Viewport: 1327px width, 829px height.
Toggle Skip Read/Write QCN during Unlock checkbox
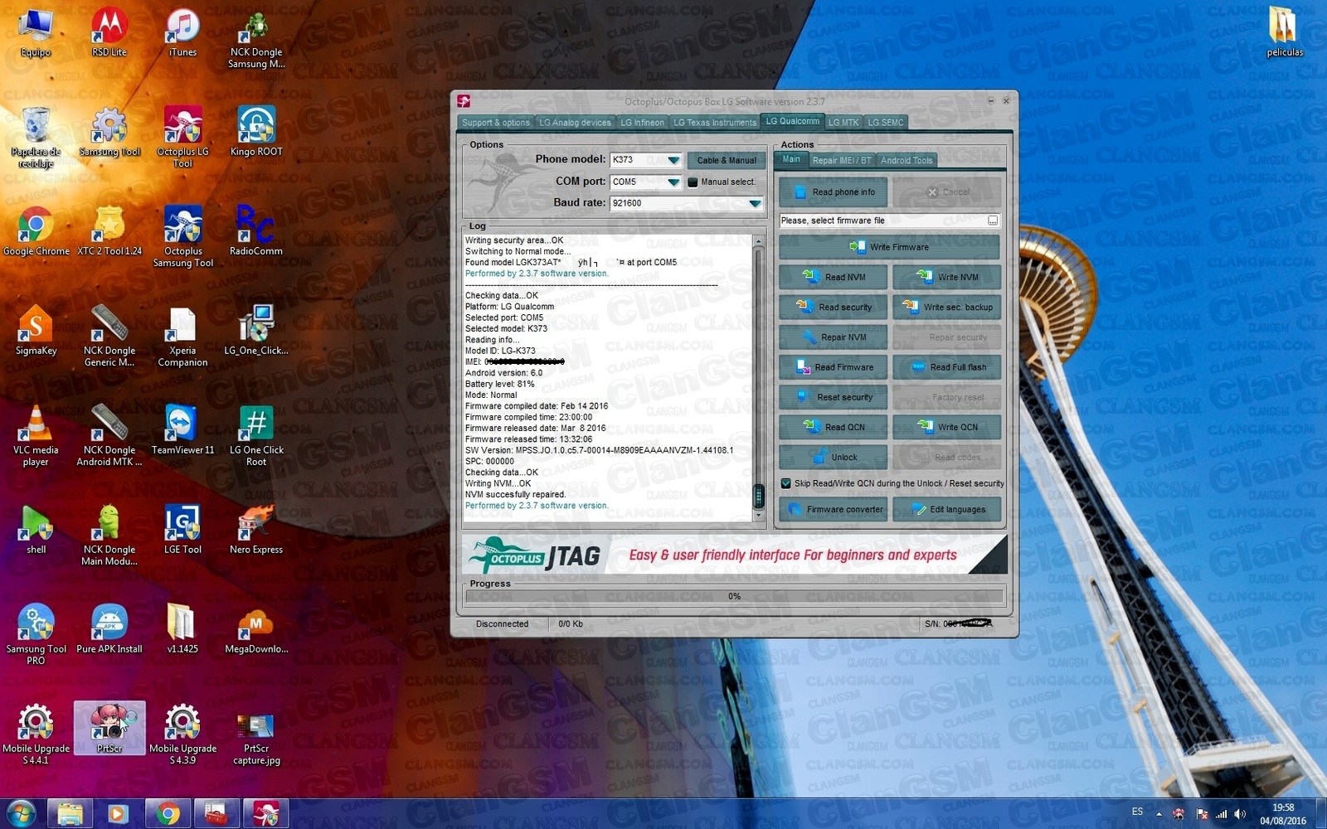[x=786, y=483]
